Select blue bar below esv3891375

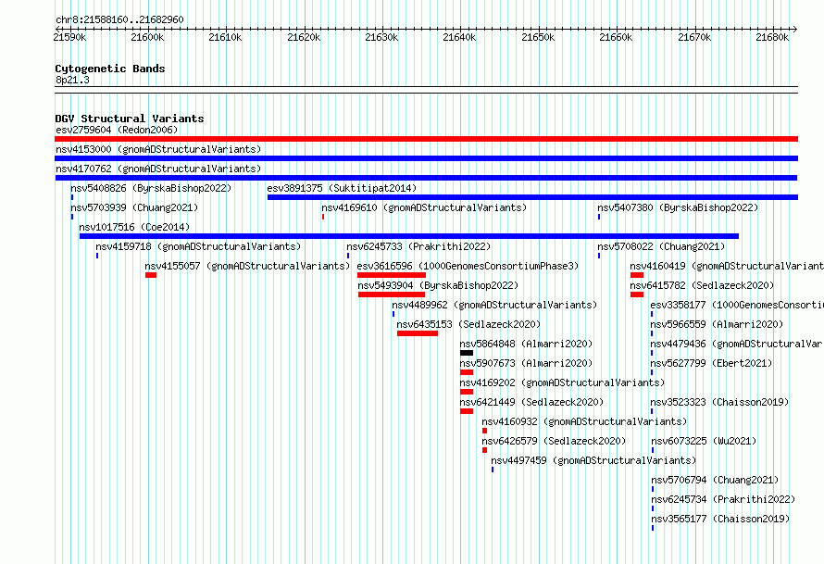click(x=533, y=197)
